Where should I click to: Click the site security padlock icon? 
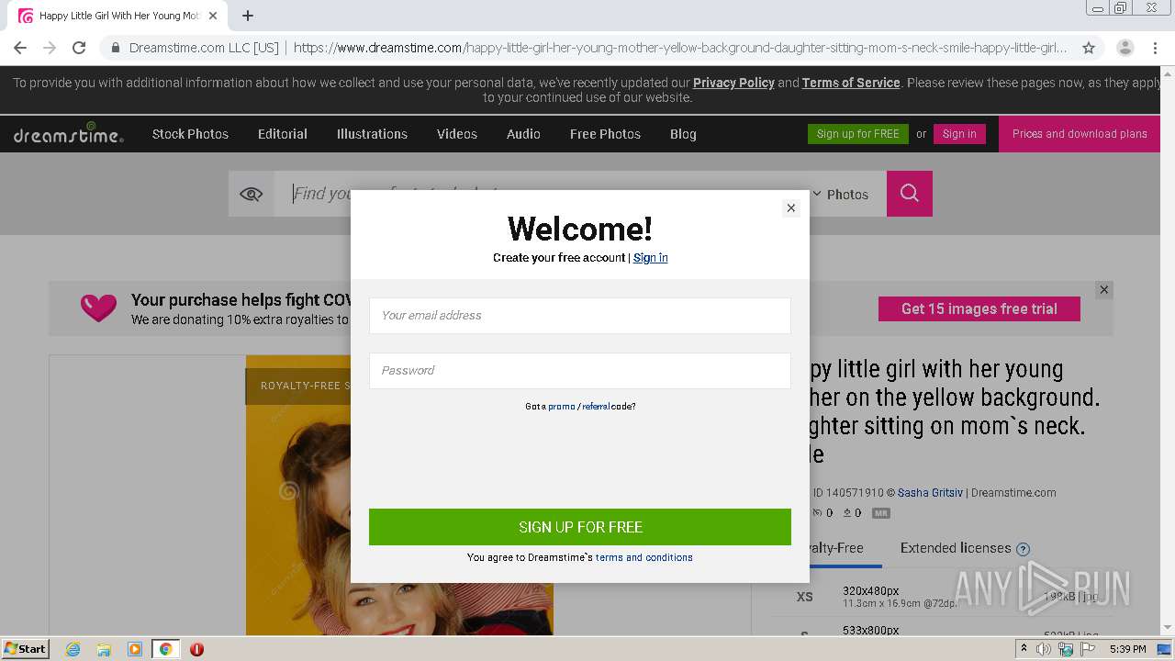pos(115,48)
